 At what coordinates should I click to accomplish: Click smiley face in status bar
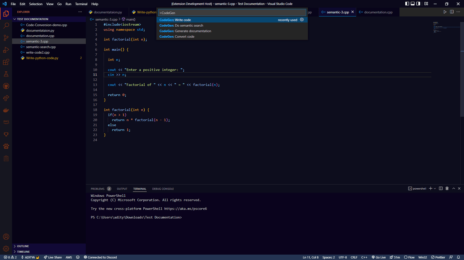tap(78, 257)
